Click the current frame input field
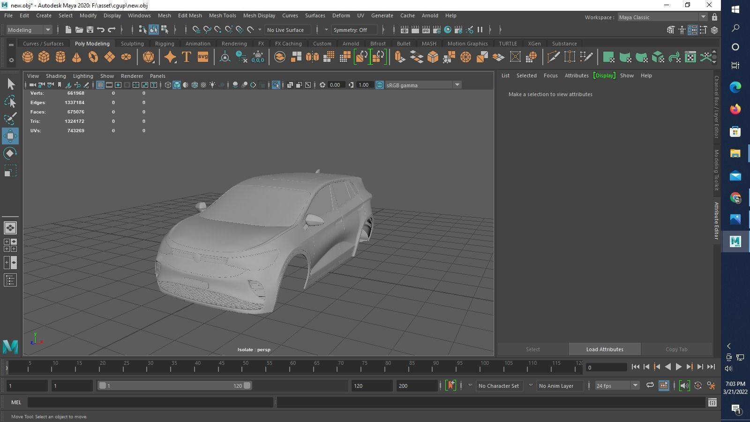This screenshot has width=750, height=422. [606, 367]
